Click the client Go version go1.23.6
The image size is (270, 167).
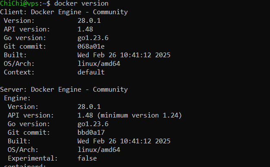93,38
